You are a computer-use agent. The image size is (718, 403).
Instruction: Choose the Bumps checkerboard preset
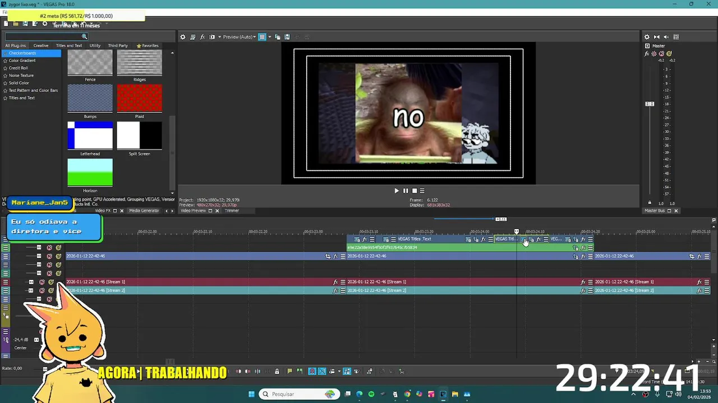[90, 99]
